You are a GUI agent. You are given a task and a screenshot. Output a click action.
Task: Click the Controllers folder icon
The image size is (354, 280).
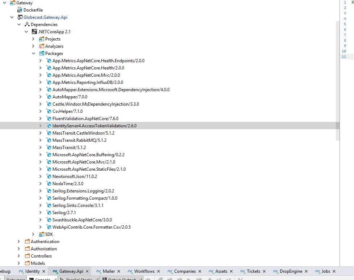click(x=27, y=256)
